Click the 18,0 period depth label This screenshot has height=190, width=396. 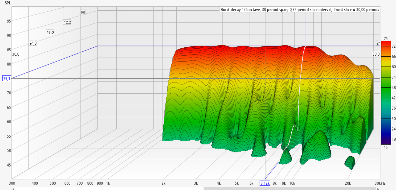click(50, 33)
